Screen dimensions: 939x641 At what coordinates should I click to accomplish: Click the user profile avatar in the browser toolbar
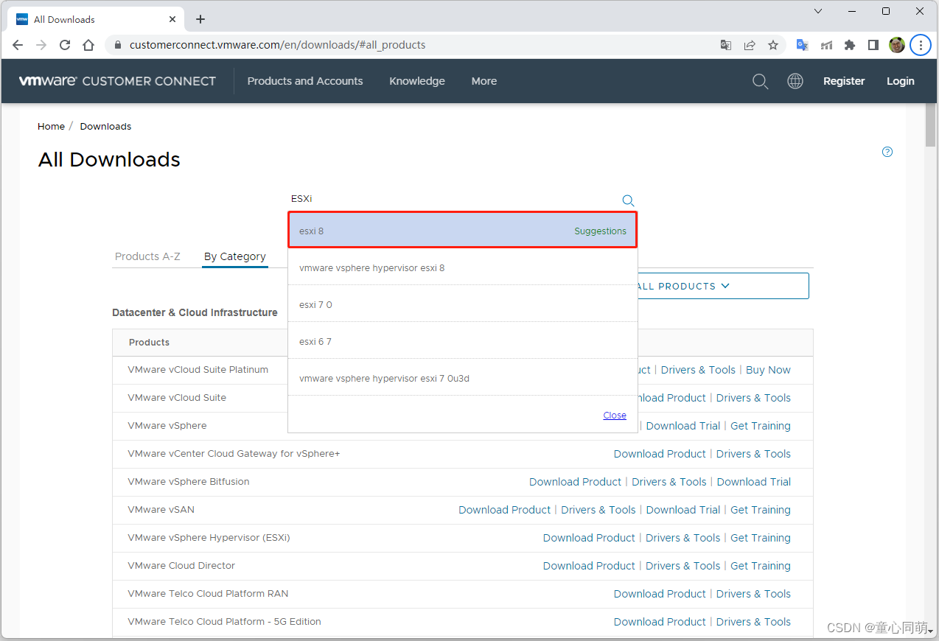(x=896, y=45)
